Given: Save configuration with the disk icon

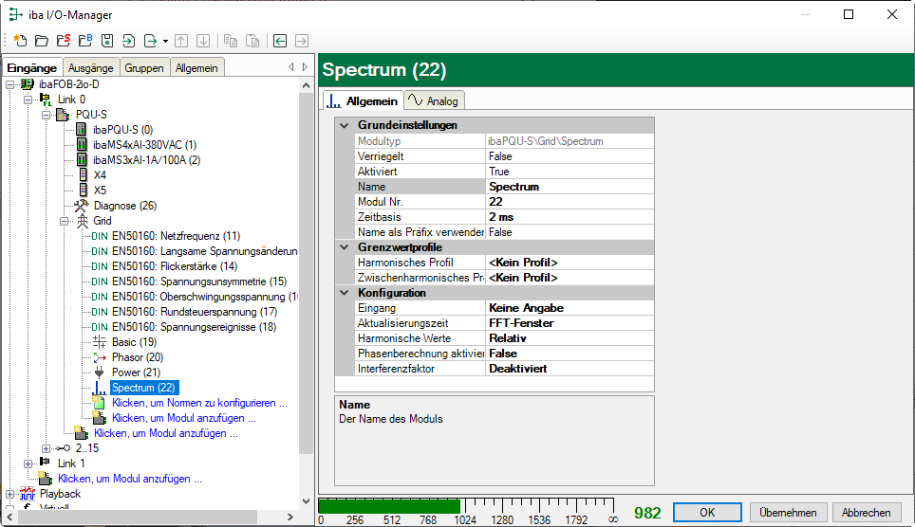Looking at the screenshot, I should (x=106, y=41).
